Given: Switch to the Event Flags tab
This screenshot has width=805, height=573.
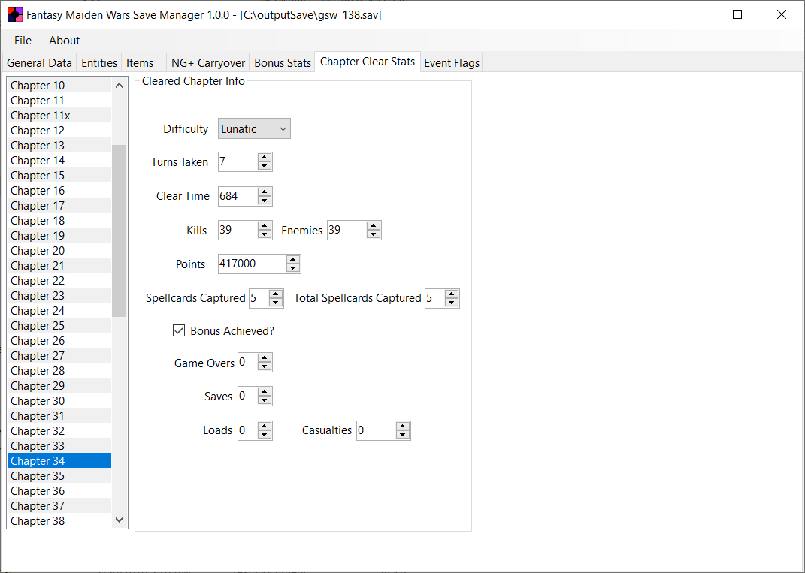Looking at the screenshot, I should 452,63.
